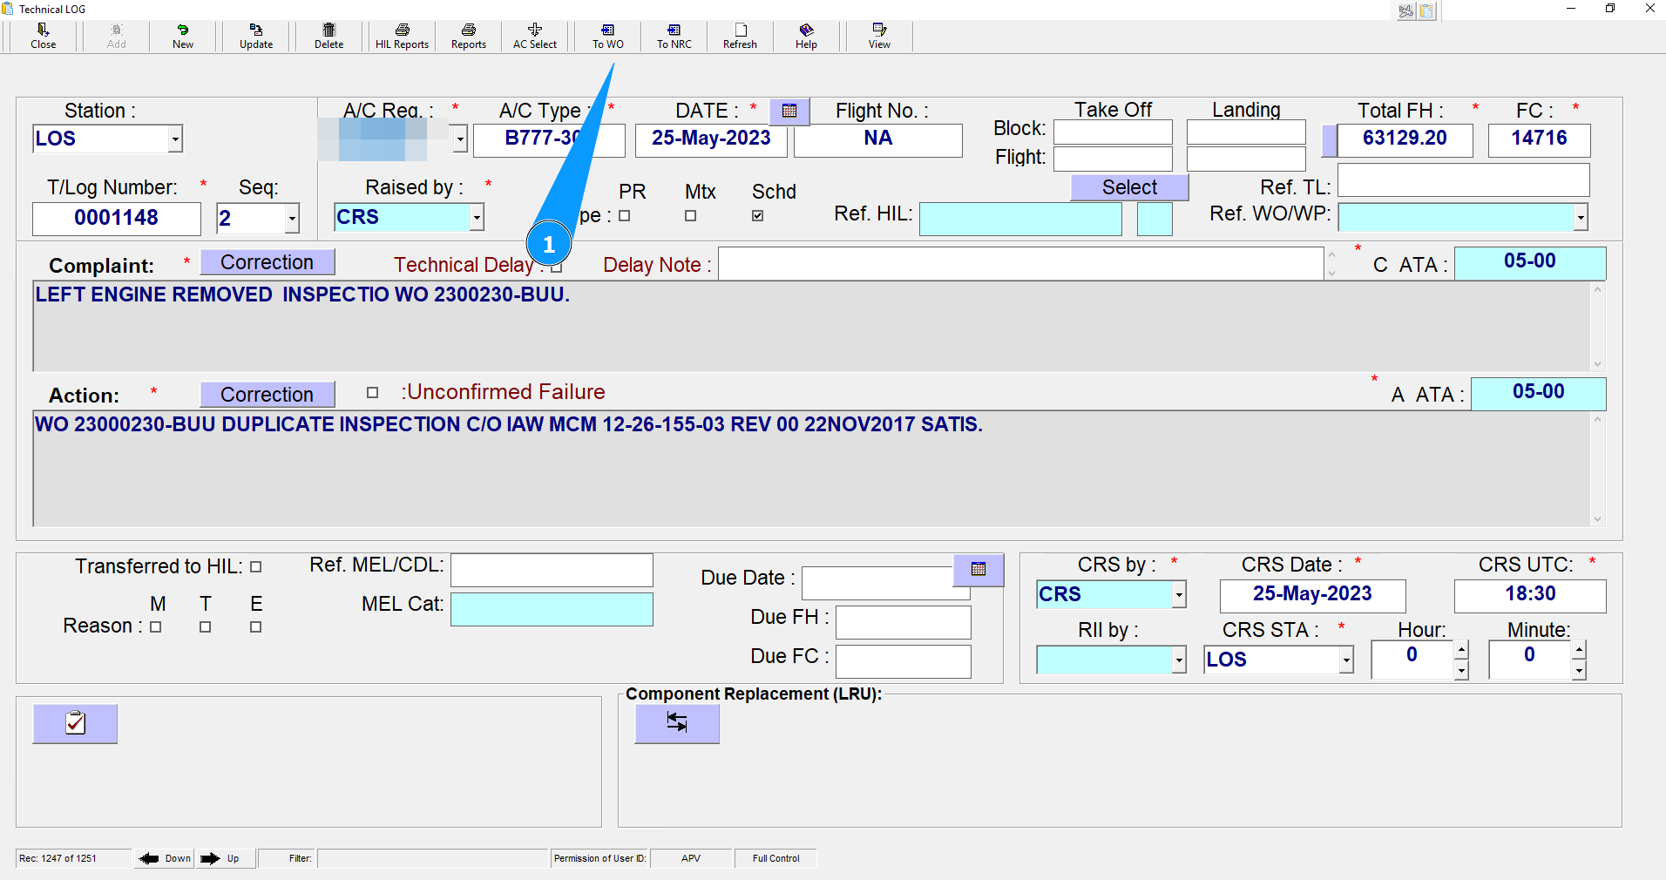The width and height of the screenshot is (1666, 880).
Task: Open the DATE calendar picker icon
Action: tap(789, 112)
